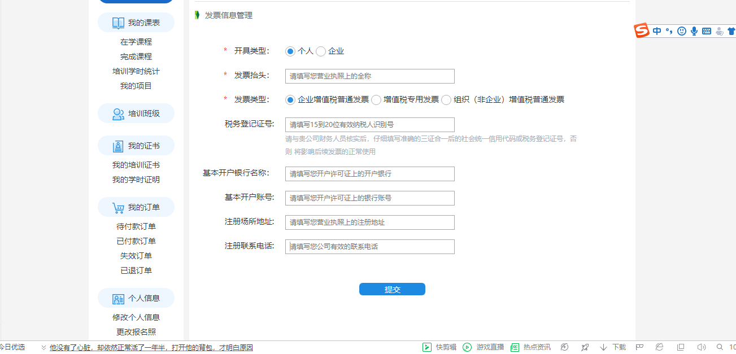Expand the news ticker arrow beside headline
The image size is (736, 354).
coord(43,348)
